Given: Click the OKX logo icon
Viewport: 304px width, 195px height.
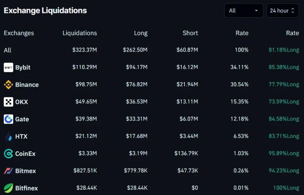Looking at the screenshot, I should [8, 102].
